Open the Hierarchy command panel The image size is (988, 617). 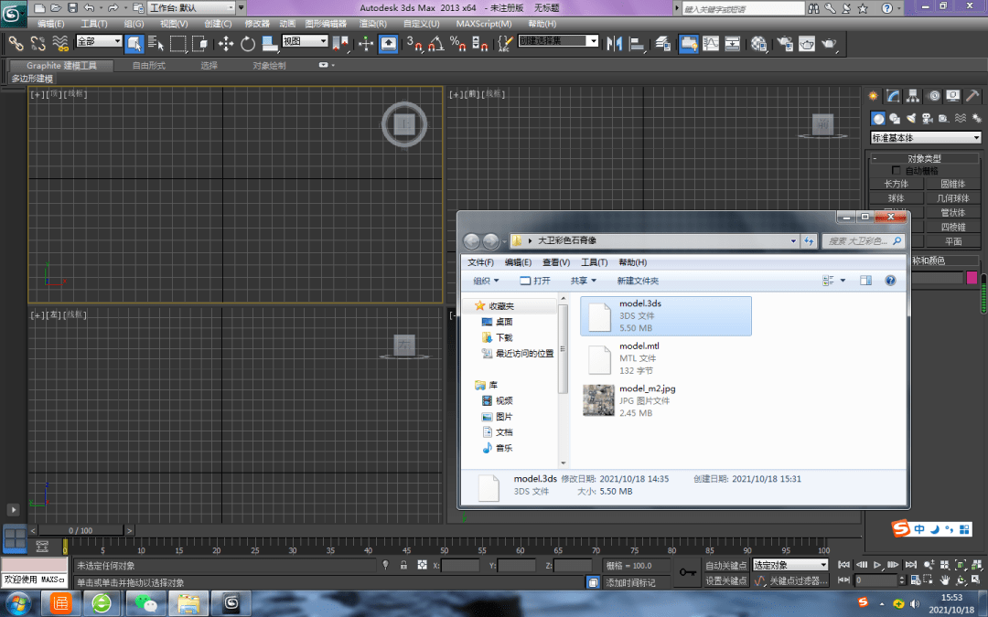point(913,96)
